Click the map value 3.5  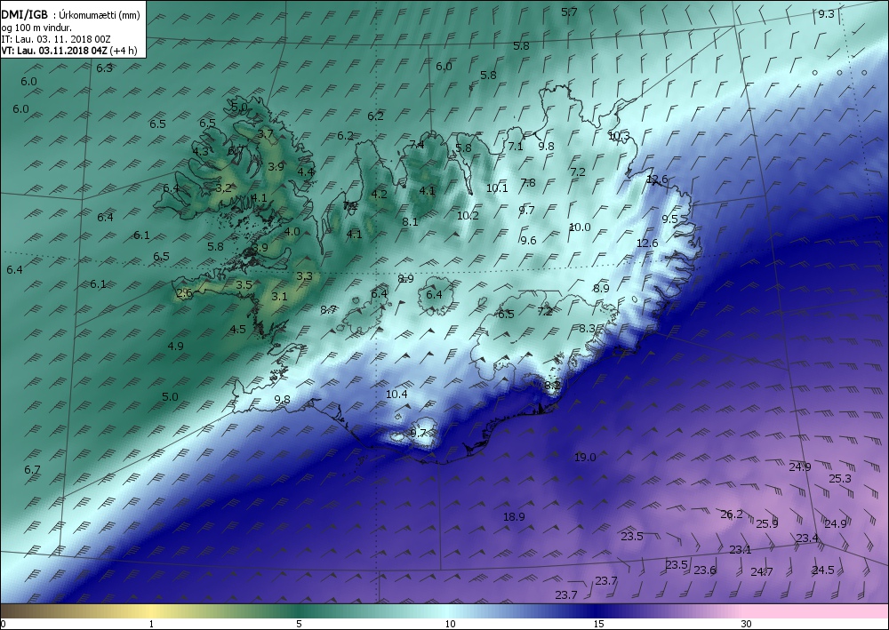tap(244, 285)
